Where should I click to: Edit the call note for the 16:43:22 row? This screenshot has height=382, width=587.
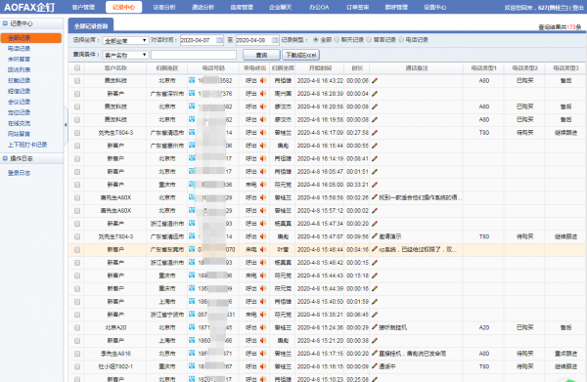tap(375, 80)
